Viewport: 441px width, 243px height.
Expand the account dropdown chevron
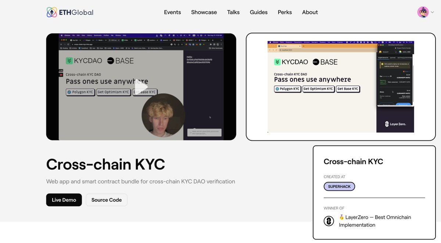pyautogui.click(x=432, y=12)
